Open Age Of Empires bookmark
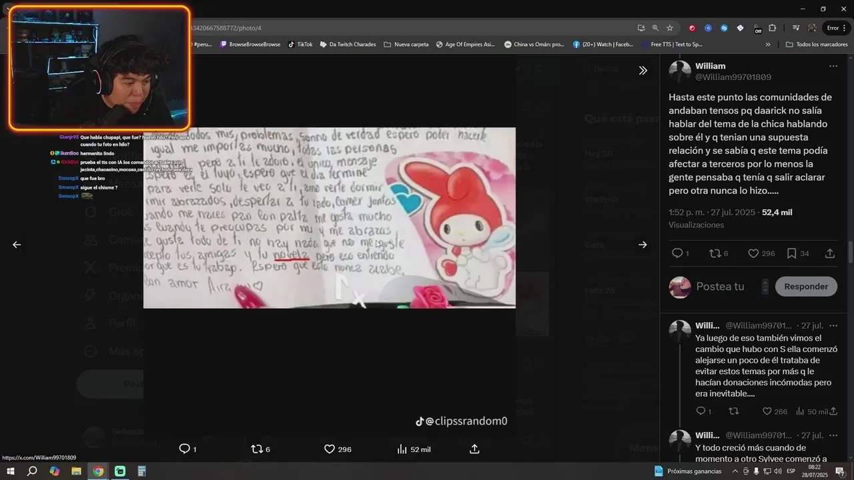This screenshot has height=480, width=854. pyautogui.click(x=466, y=45)
